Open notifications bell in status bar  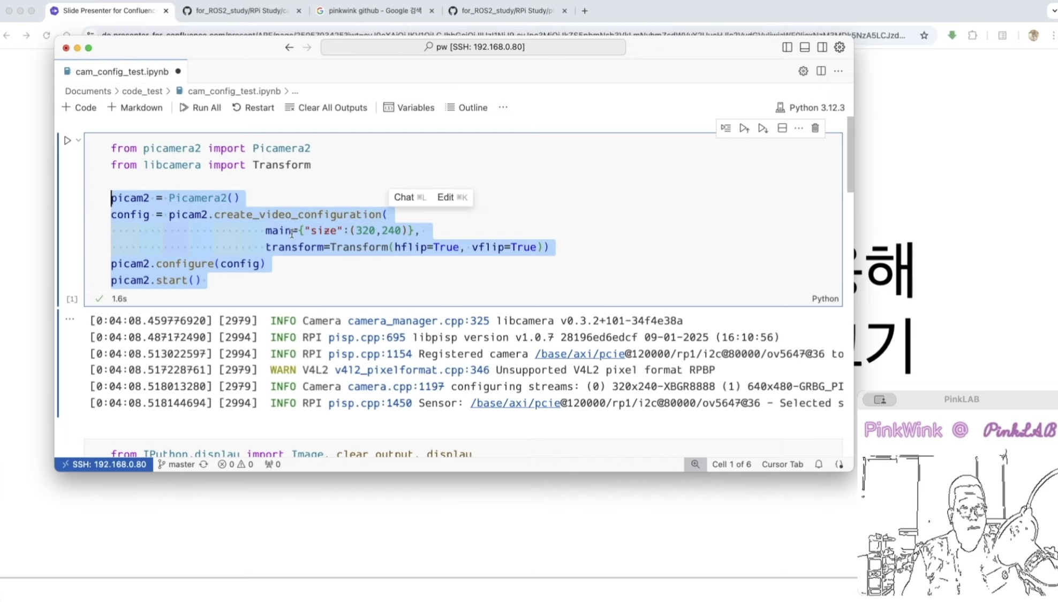(x=818, y=464)
